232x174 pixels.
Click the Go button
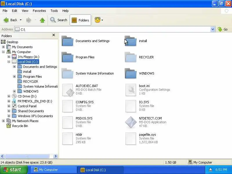(223, 29)
